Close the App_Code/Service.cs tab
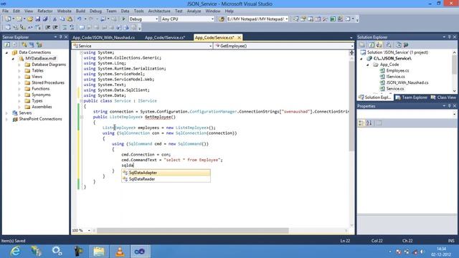459x258 pixels. click(239, 37)
